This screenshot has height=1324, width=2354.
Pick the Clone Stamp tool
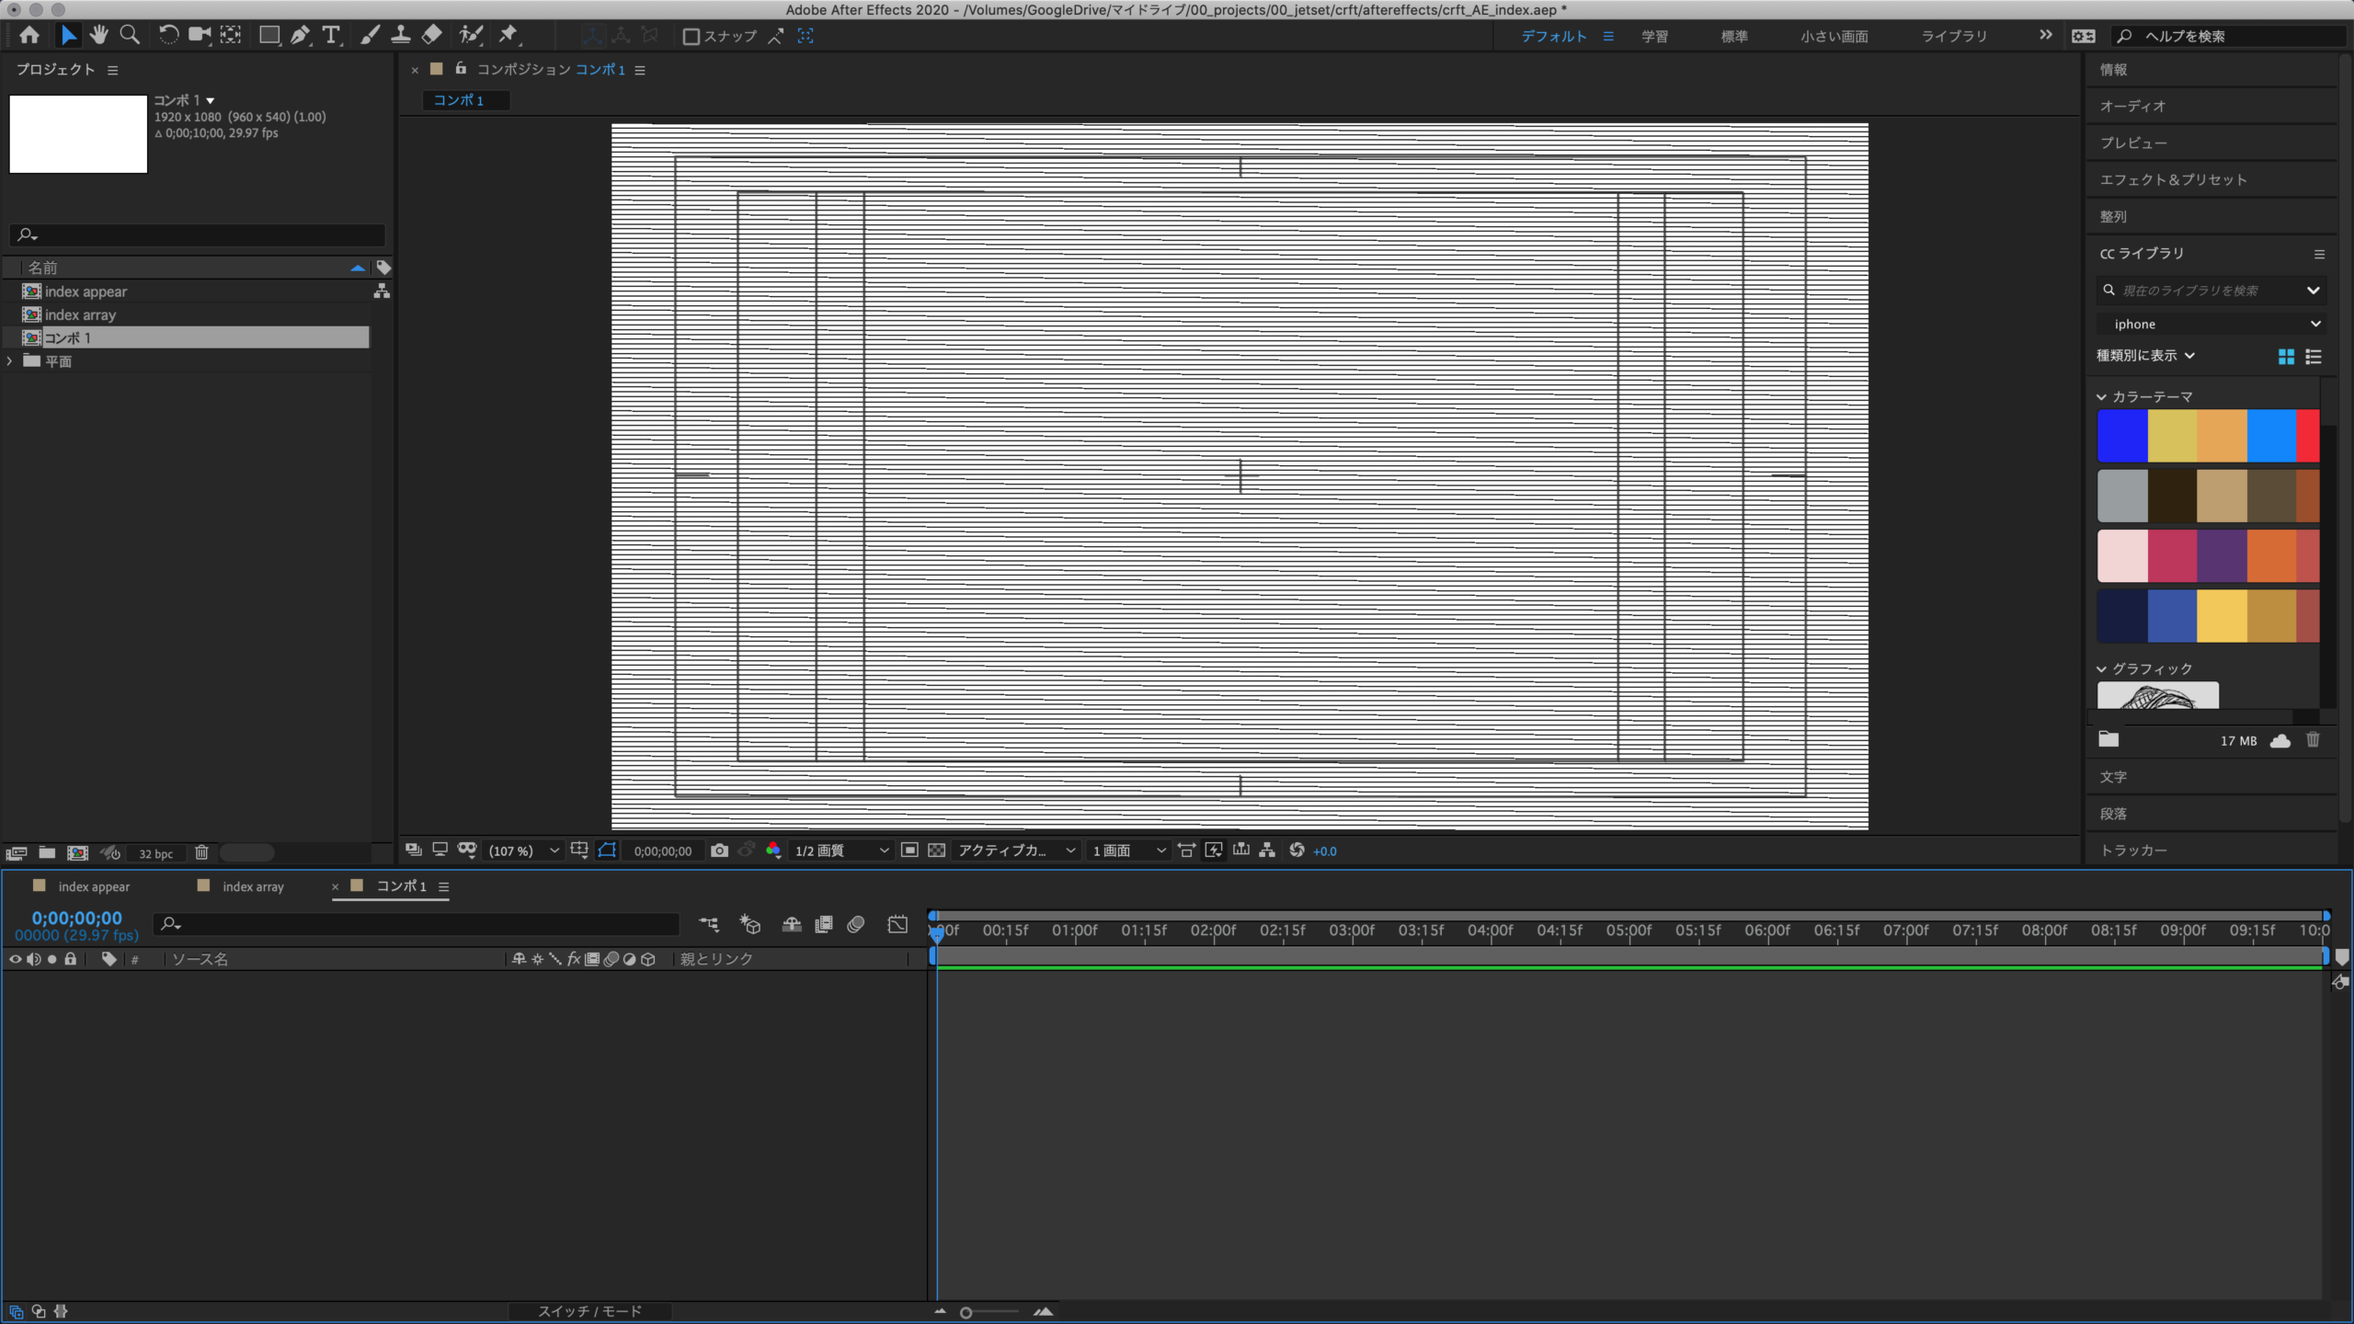(x=401, y=35)
